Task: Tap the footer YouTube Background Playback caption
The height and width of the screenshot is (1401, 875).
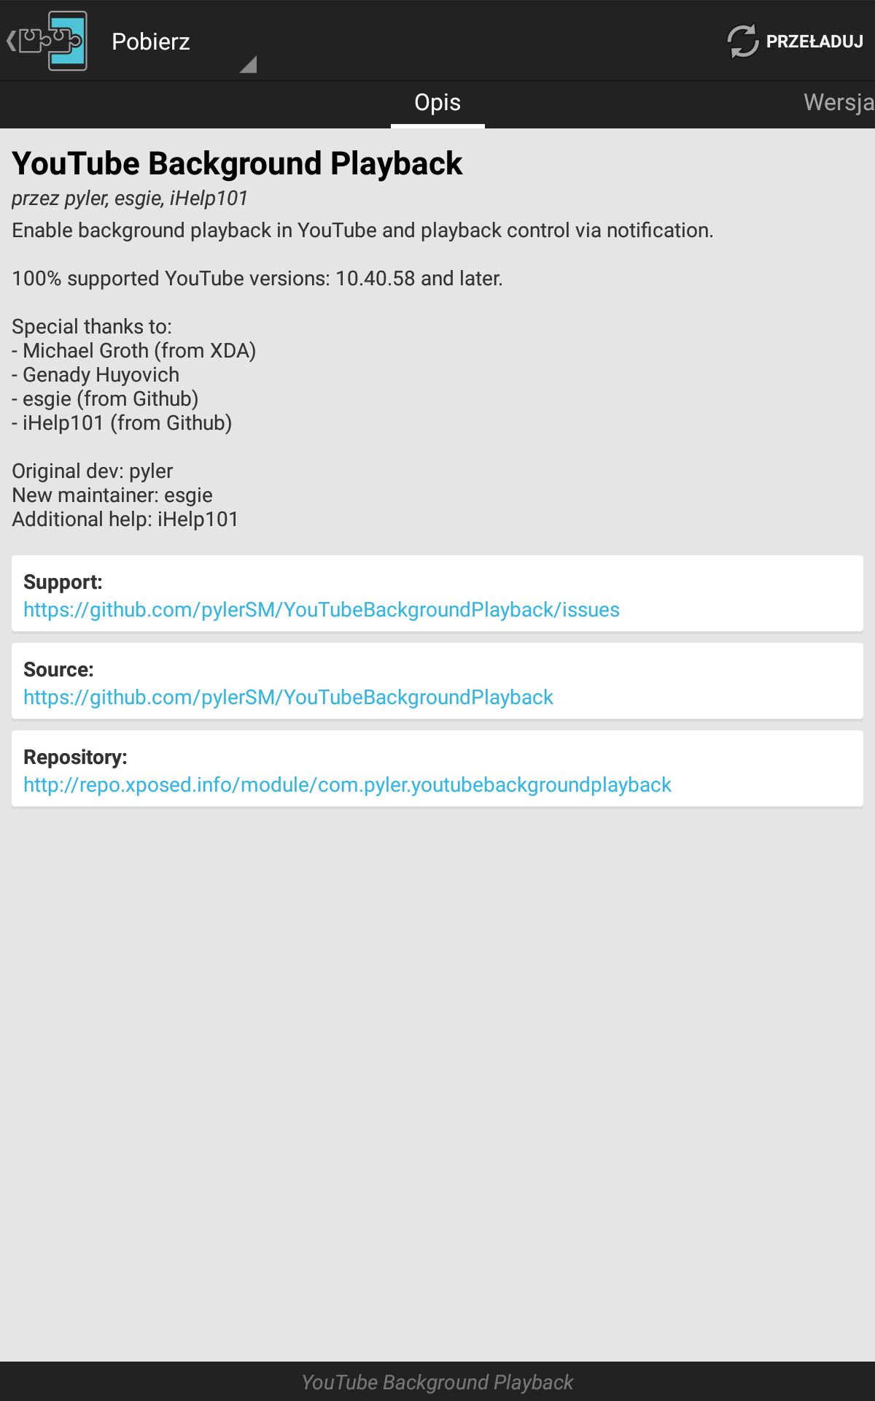Action: 437,1383
